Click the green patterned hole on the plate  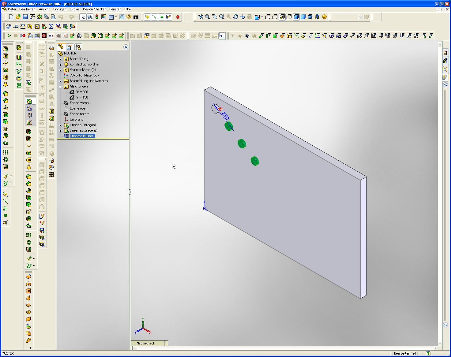pos(242,143)
